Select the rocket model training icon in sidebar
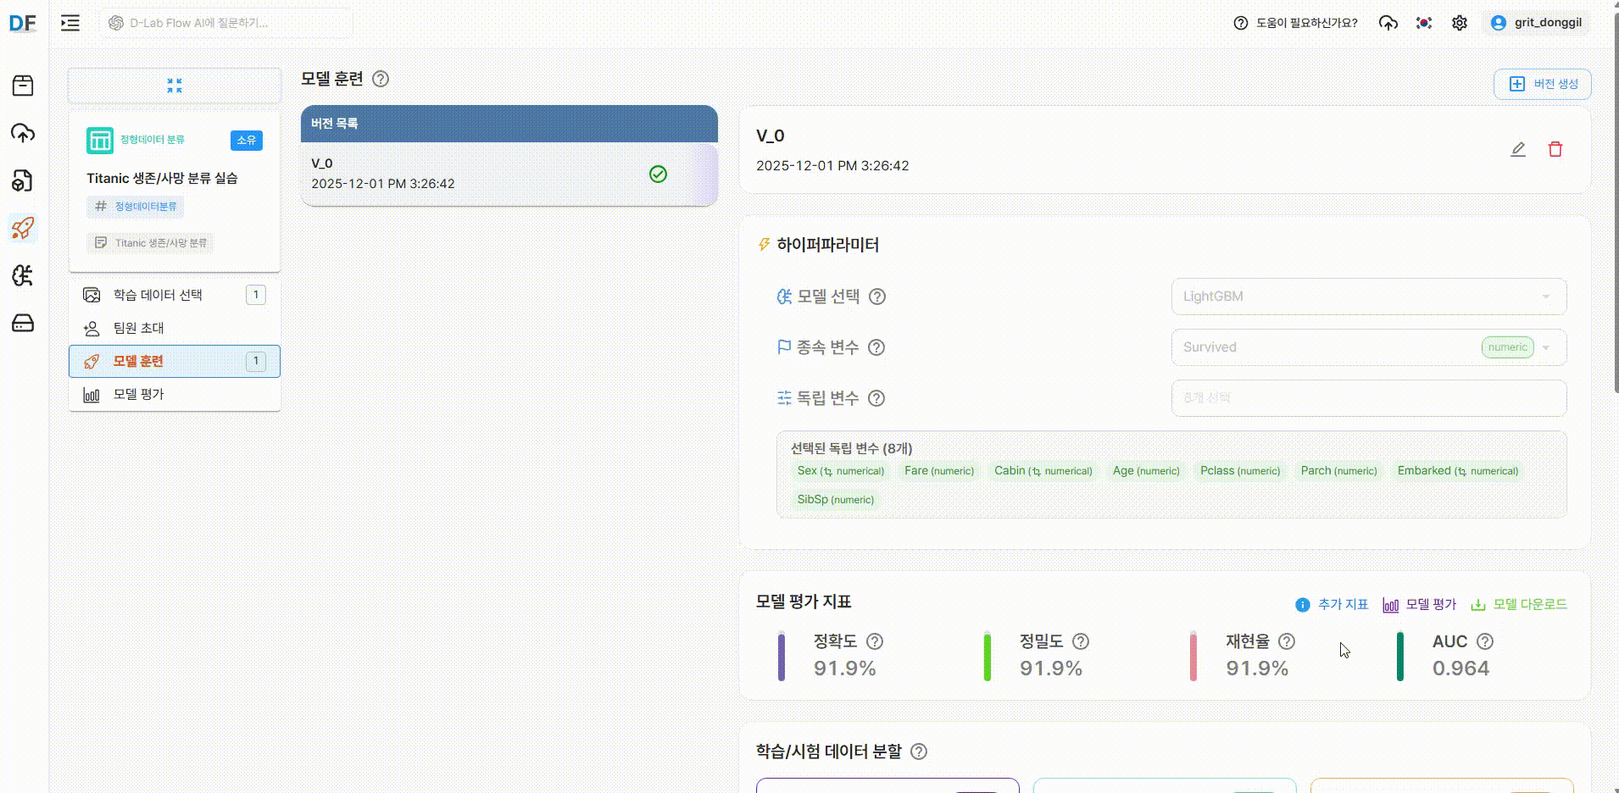The width and height of the screenshot is (1619, 793). click(23, 228)
